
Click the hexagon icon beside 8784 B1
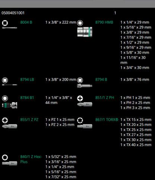[5, 98]
